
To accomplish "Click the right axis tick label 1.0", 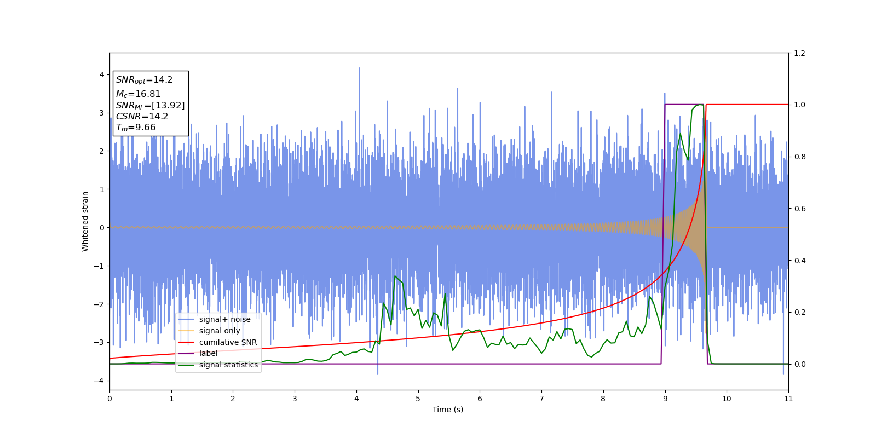I will click(800, 105).
